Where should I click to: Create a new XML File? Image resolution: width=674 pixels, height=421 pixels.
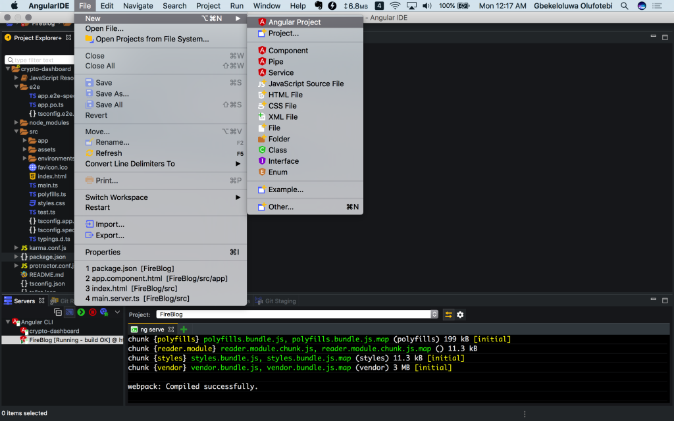point(305,117)
